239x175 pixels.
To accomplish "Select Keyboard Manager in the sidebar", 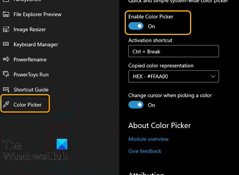I will pyautogui.click(x=35, y=45).
